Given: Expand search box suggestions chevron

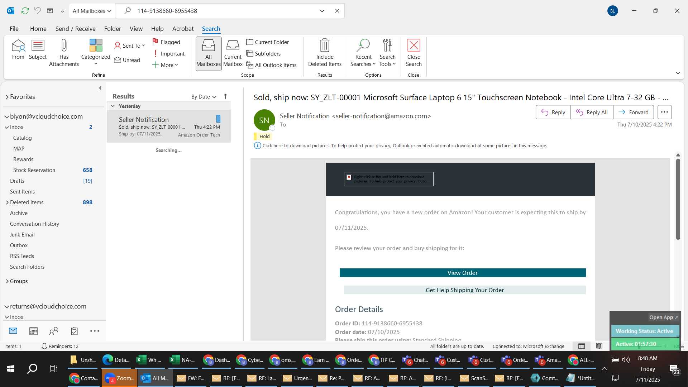Looking at the screenshot, I should pyautogui.click(x=322, y=11).
